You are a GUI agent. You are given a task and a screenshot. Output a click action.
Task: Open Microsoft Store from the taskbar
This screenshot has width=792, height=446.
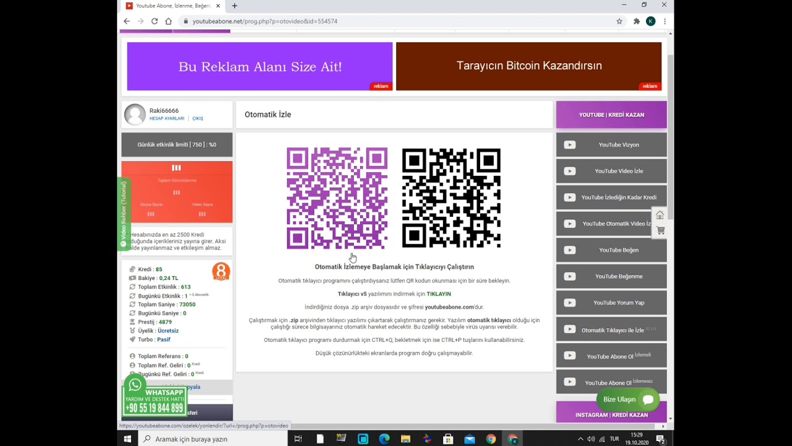tap(448, 439)
